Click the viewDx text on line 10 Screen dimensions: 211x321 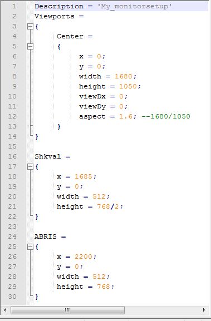(92, 96)
